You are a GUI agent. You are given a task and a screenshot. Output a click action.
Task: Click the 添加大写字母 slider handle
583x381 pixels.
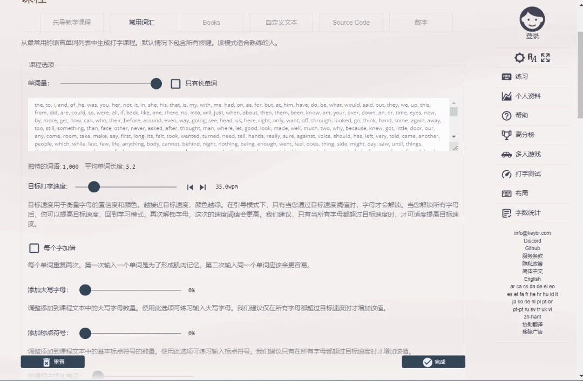[85, 290]
